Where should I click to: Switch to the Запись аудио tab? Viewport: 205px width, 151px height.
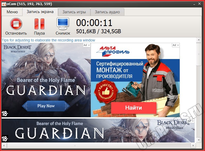[x=107, y=12]
